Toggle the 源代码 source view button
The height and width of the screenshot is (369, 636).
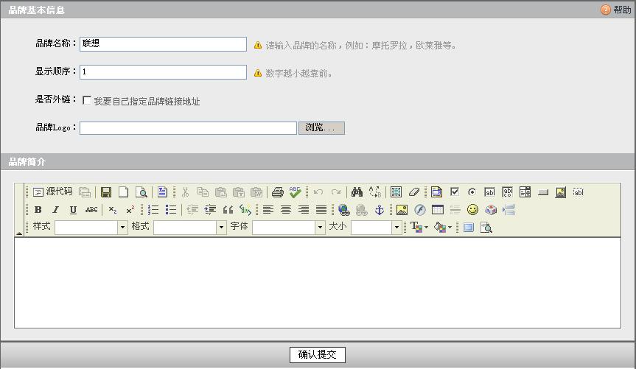pyautogui.click(x=52, y=191)
